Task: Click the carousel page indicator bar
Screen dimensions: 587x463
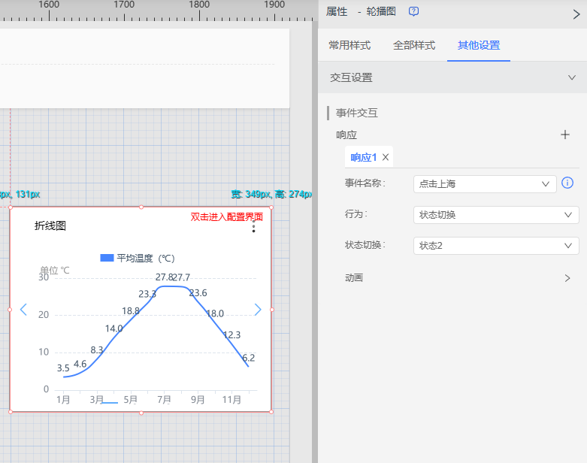Action: click(110, 403)
